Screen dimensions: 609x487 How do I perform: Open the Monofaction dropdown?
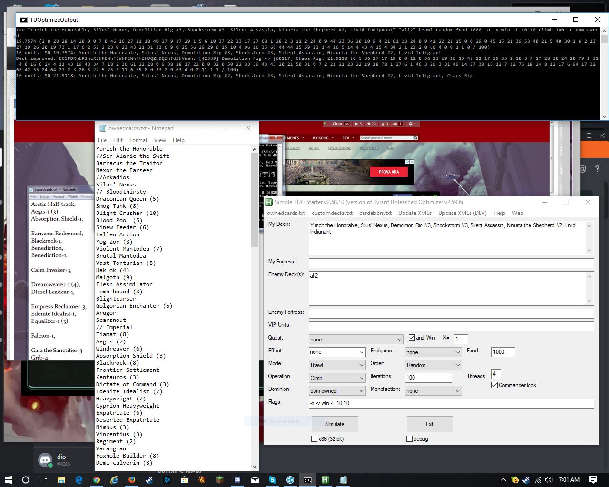[x=433, y=391]
